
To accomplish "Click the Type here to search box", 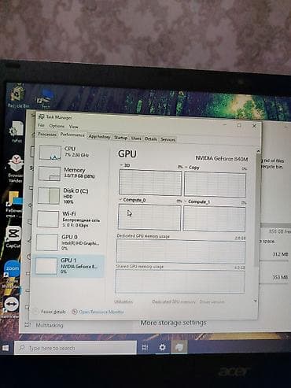I will coord(76,348).
